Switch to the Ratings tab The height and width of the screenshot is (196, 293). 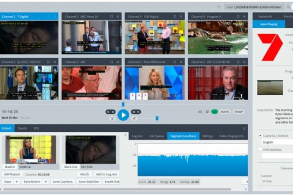click(207, 136)
